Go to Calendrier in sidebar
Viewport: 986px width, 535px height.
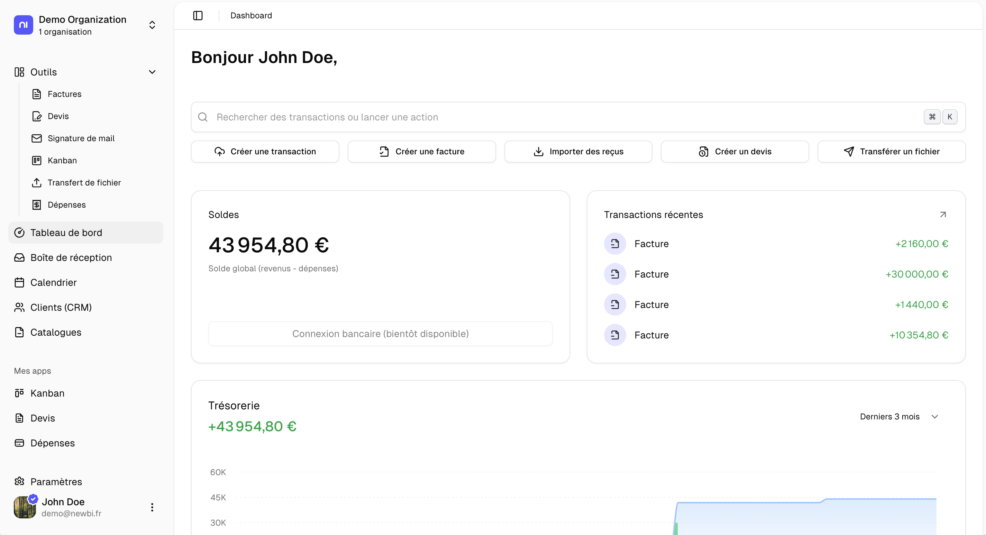click(x=54, y=283)
